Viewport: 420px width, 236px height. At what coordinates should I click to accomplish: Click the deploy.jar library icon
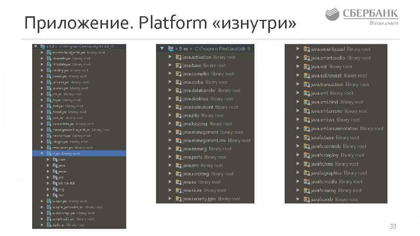click(x=48, y=70)
